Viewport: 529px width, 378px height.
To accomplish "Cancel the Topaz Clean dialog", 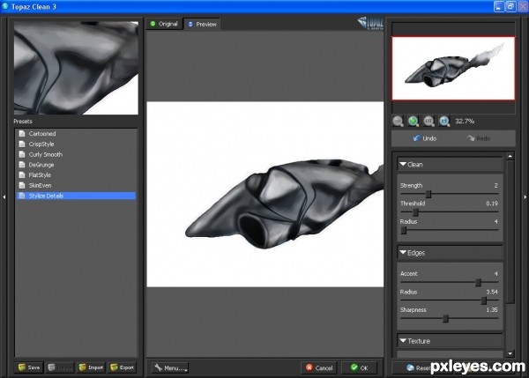I will [x=319, y=368].
